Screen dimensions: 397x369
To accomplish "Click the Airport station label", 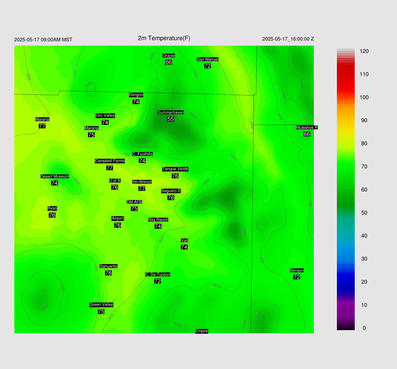I will (117, 218).
